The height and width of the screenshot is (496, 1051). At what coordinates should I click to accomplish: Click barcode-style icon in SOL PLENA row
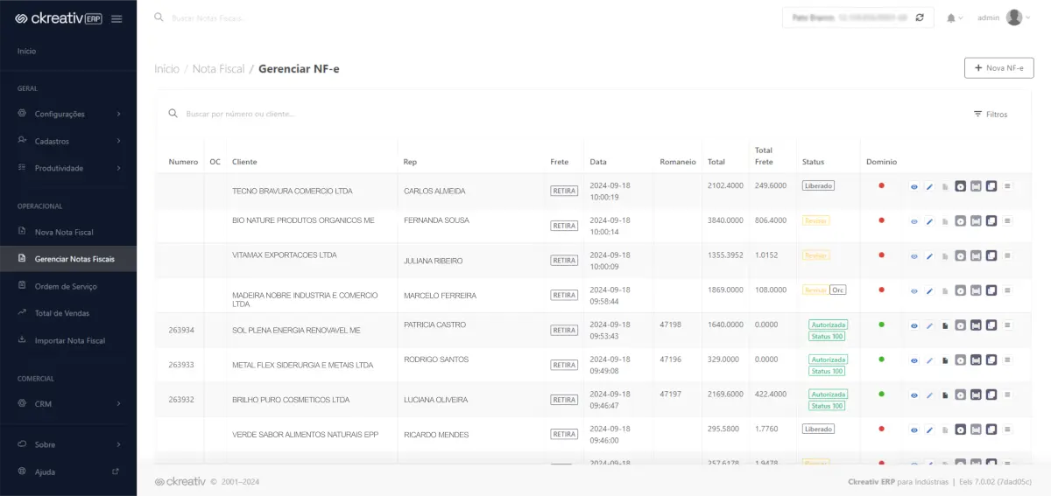[x=976, y=325]
